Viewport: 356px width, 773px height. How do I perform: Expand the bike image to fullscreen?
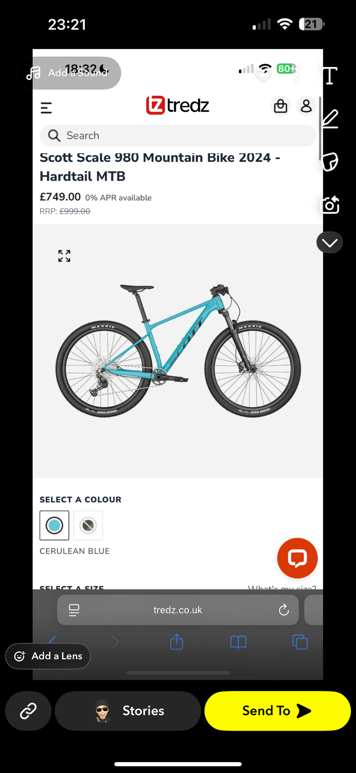tap(64, 256)
